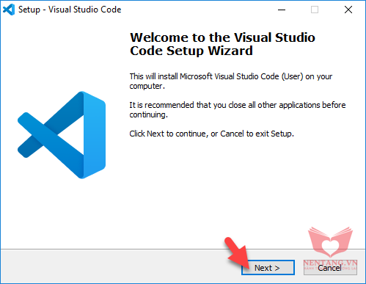Click the 'Welcome to the Visual Studio Code Setup Wizard' heading
The width and height of the screenshot is (366, 284).
[x=222, y=44]
